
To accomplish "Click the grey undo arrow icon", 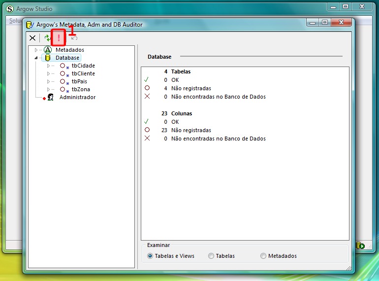I will [x=74, y=38].
